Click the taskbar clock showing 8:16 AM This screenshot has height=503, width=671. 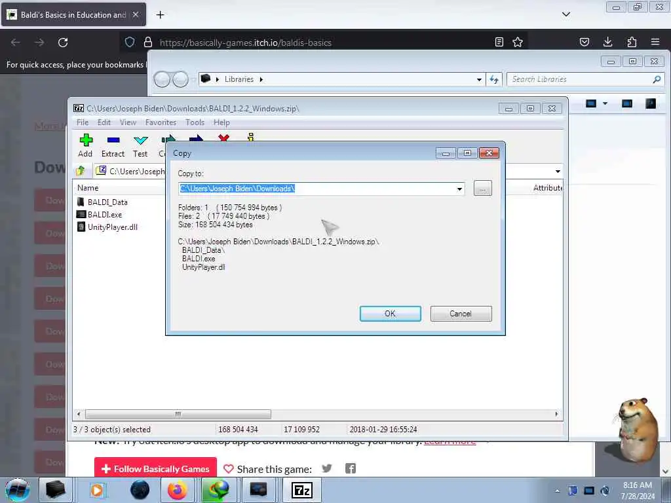(638, 491)
